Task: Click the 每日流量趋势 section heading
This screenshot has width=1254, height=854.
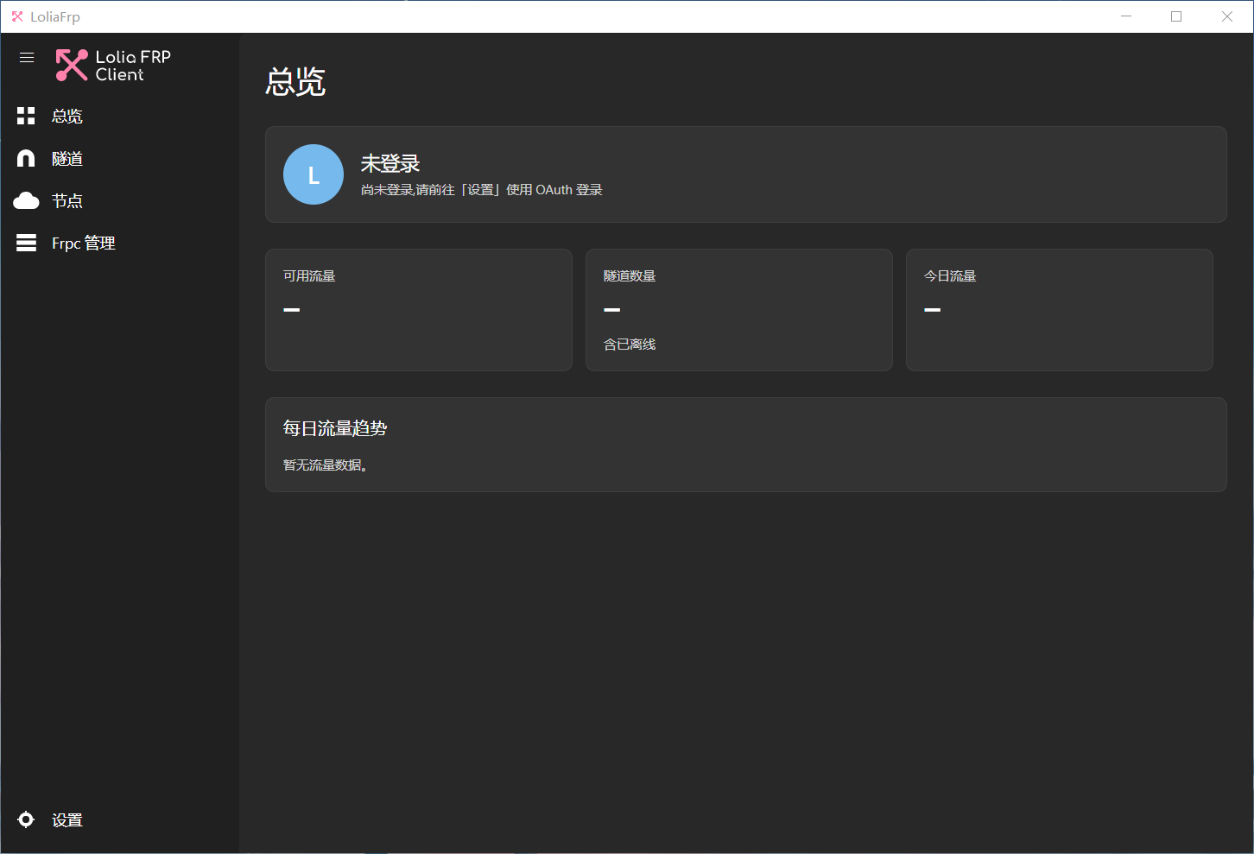Action: click(335, 428)
